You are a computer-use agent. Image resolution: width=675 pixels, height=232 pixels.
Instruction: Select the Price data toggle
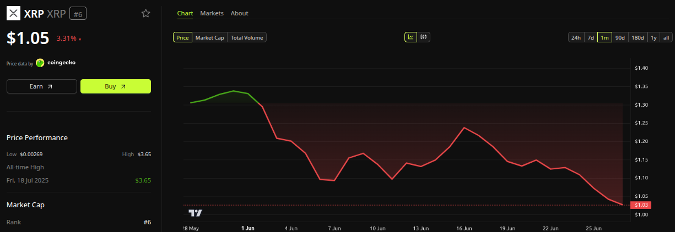tap(182, 37)
